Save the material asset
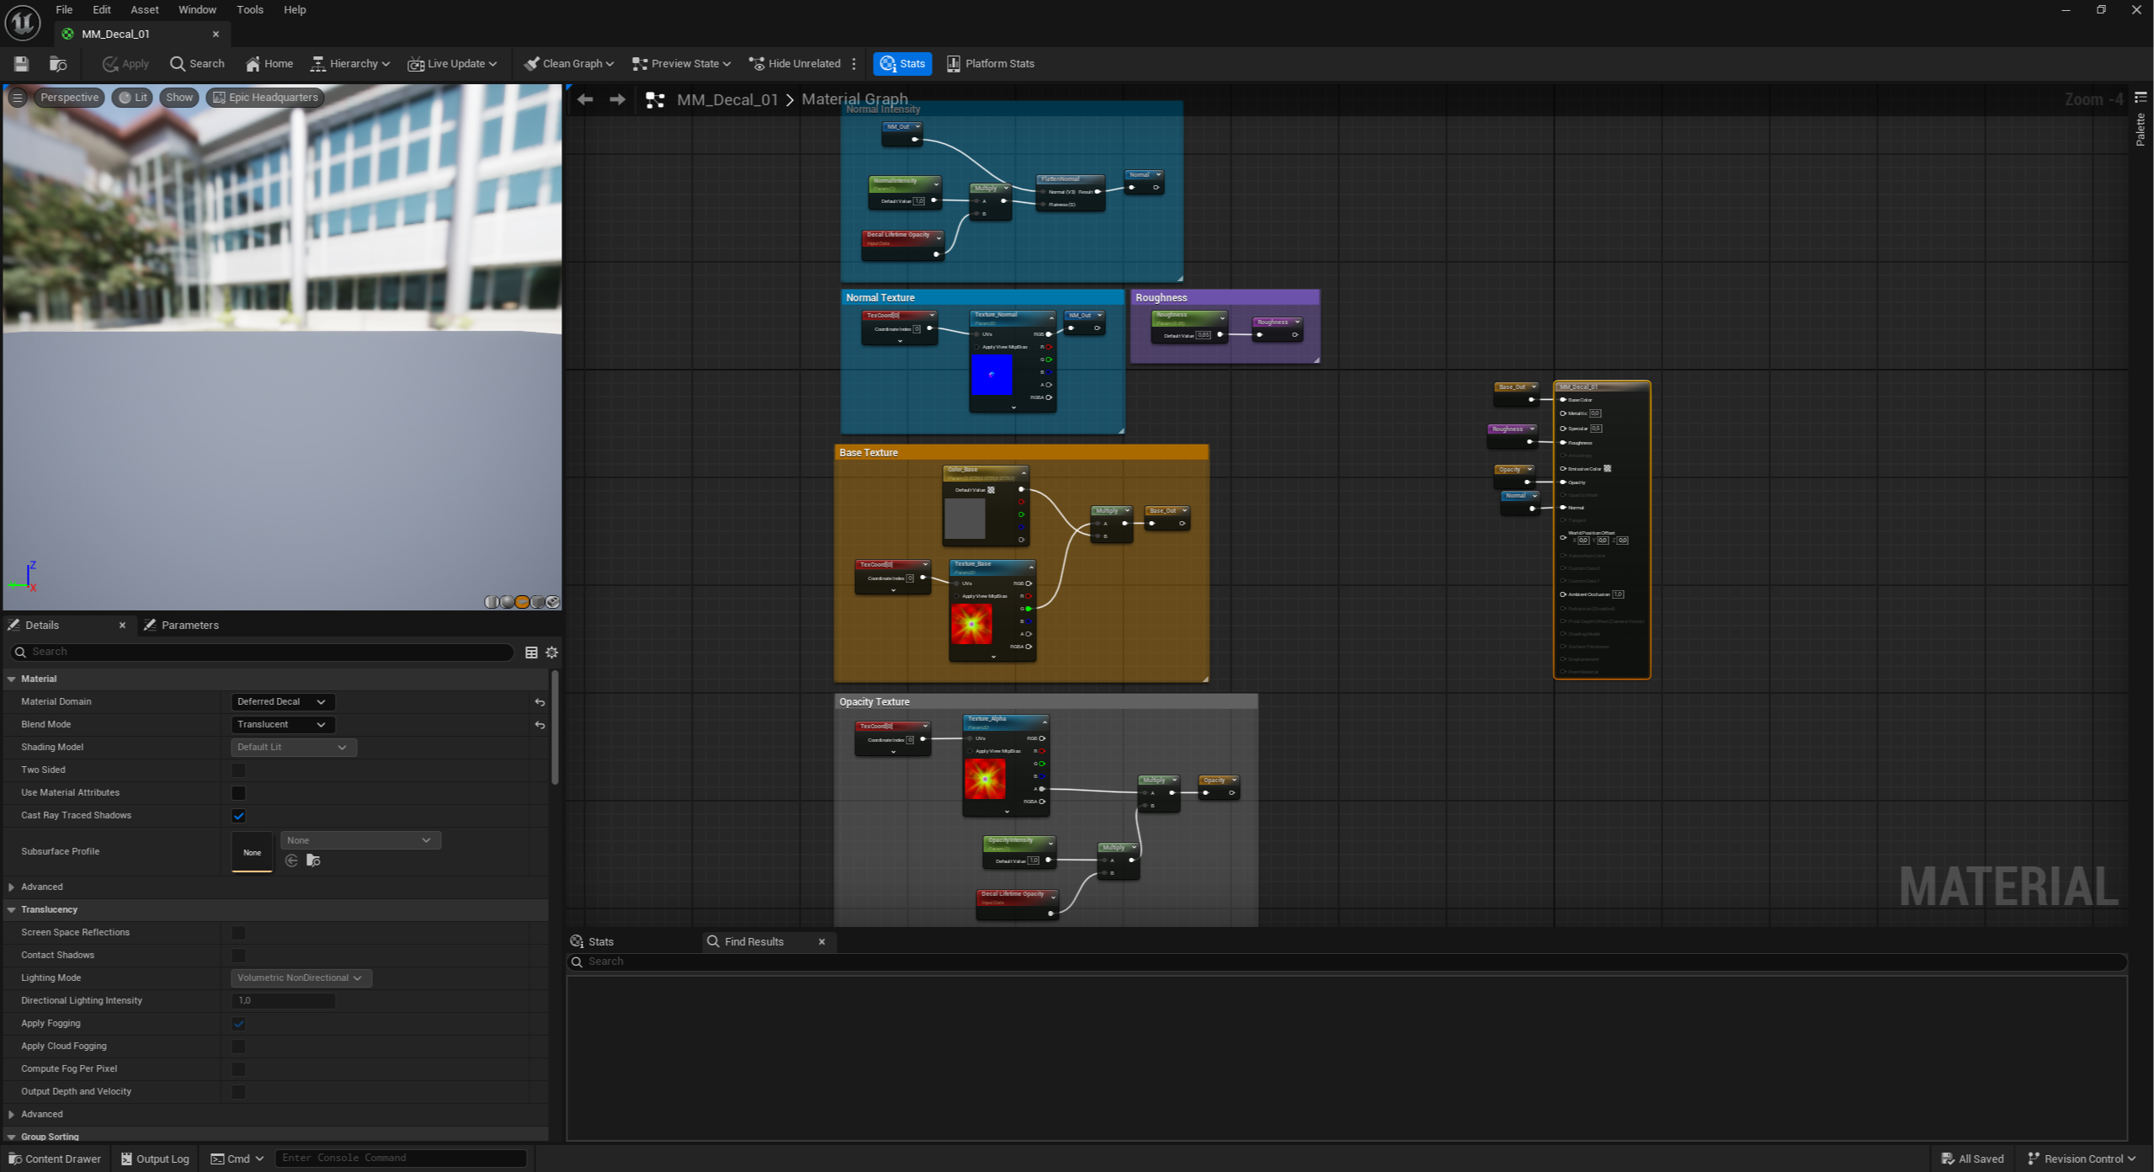The height and width of the screenshot is (1172, 2154). (x=21, y=64)
